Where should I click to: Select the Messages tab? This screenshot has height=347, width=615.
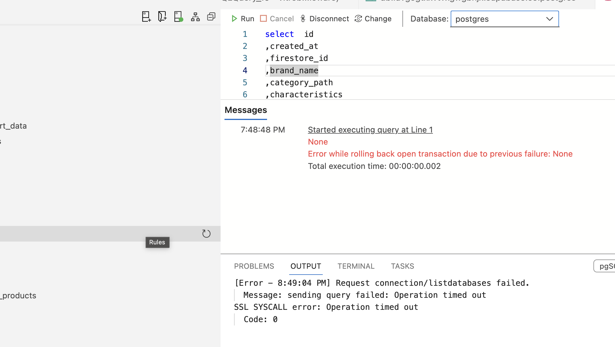(x=245, y=110)
